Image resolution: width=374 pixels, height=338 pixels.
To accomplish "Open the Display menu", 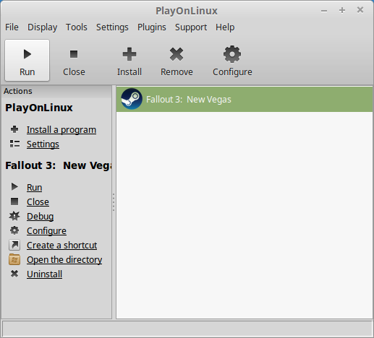I will [x=42, y=27].
